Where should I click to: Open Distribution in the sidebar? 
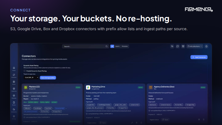[x=14, y=110]
